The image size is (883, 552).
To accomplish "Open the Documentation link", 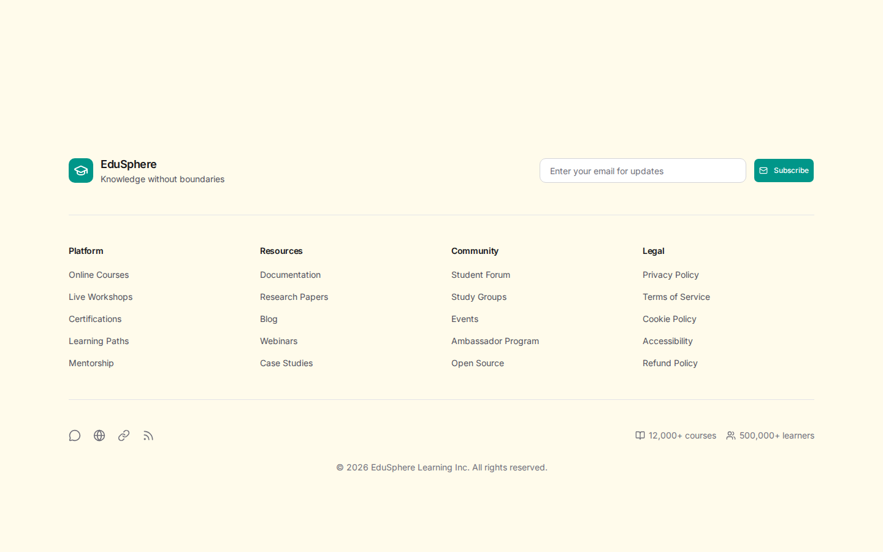I will (290, 275).
